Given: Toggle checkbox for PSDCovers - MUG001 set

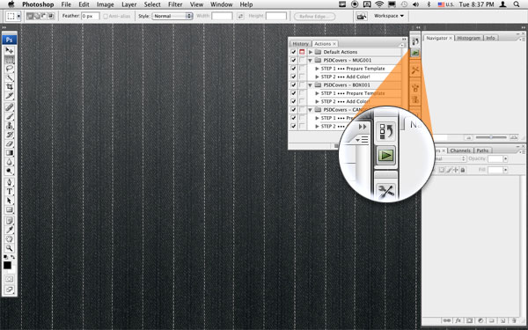Looking at the screenshot, I should (x=293, y=60).
